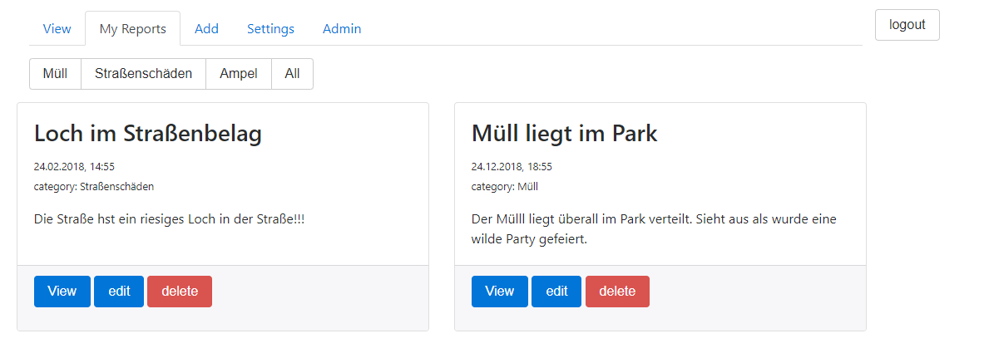View the 'Loch im Straßenbelag' report

[x=62, y=292]
